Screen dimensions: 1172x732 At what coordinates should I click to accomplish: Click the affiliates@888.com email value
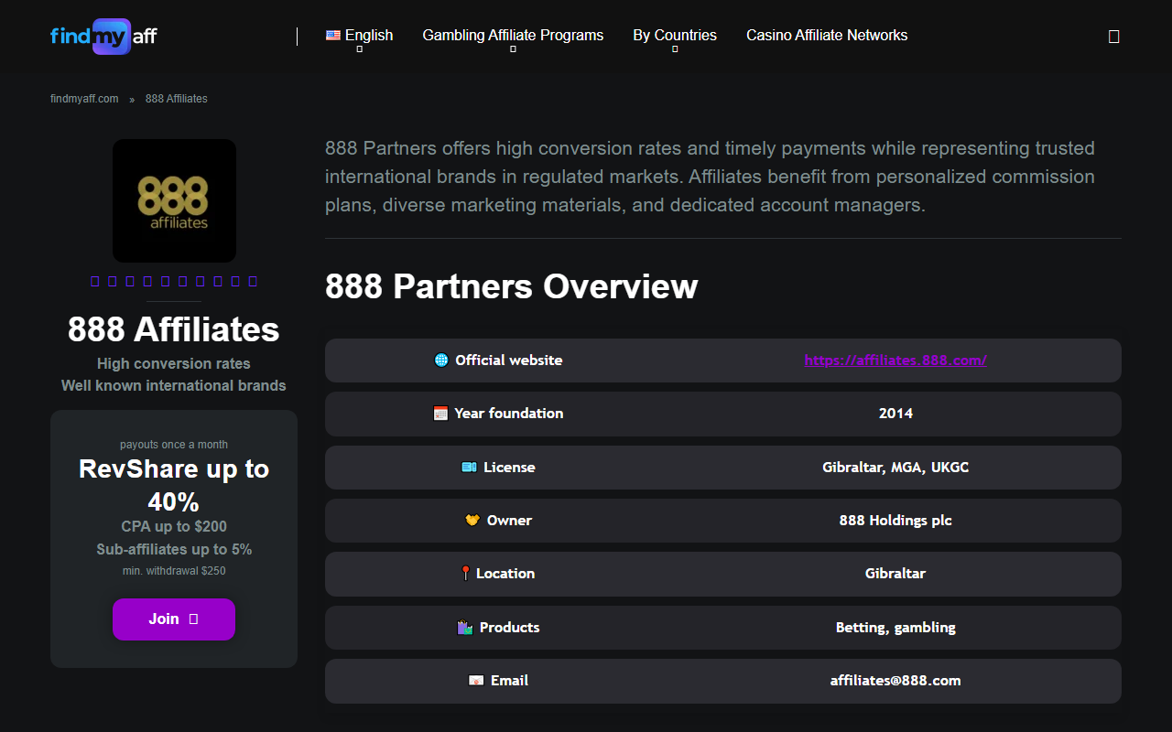(895, 681)
